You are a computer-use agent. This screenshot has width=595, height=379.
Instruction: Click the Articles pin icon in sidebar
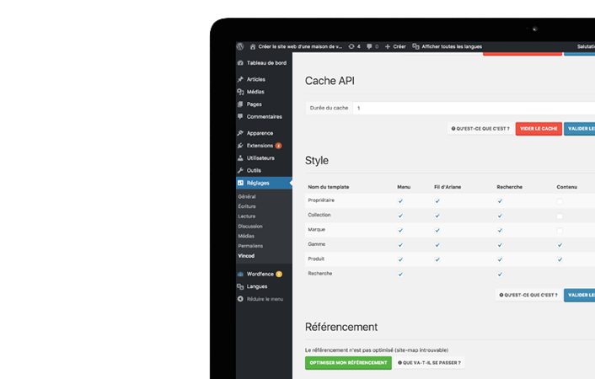pos(241,79)
